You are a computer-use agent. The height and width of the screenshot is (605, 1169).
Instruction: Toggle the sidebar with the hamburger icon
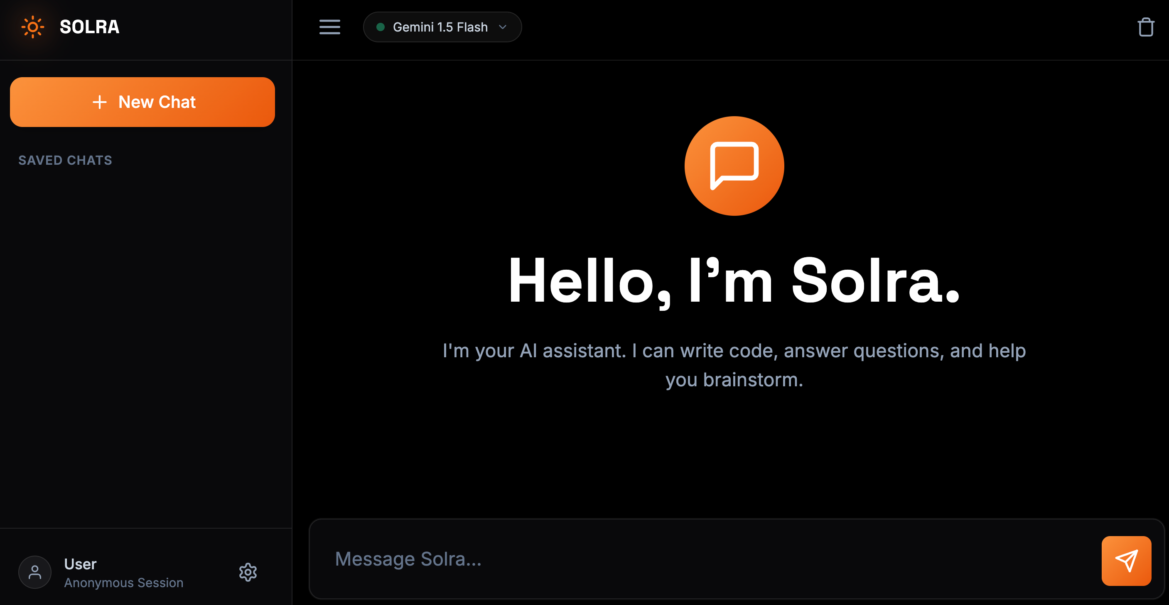click(x=329, y=27)
